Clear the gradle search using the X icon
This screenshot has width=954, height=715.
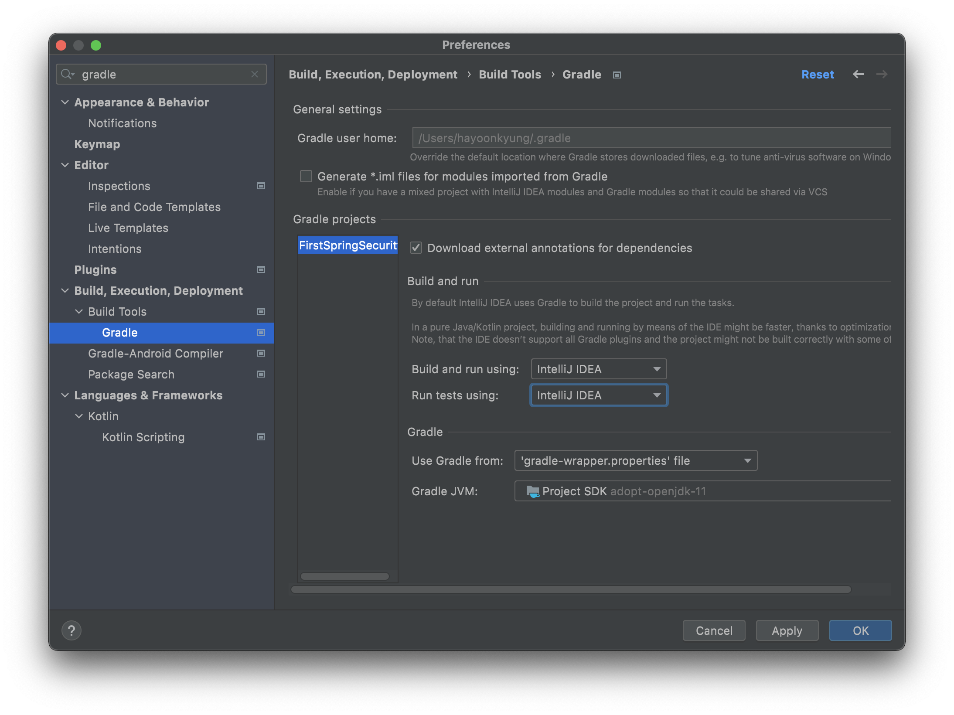point(255,74)
